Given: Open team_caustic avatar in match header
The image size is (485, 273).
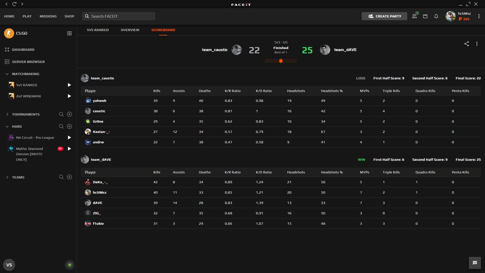Looking at the screenshot, I should click(x=237, y=50).
